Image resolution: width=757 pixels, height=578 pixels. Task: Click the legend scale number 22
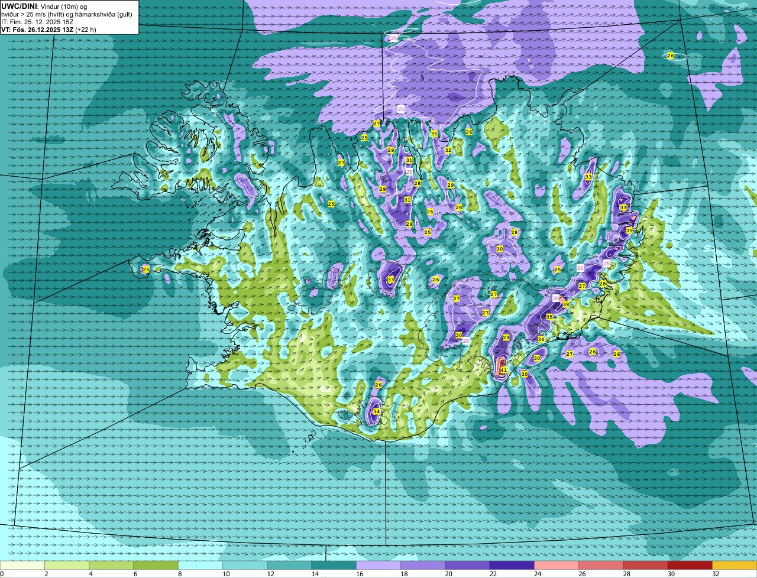(493, 574)
